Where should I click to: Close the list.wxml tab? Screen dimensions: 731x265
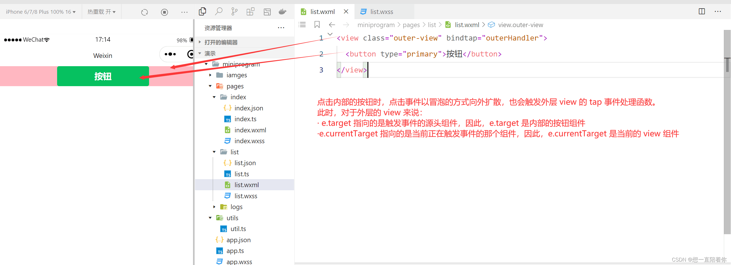(346, 11)
